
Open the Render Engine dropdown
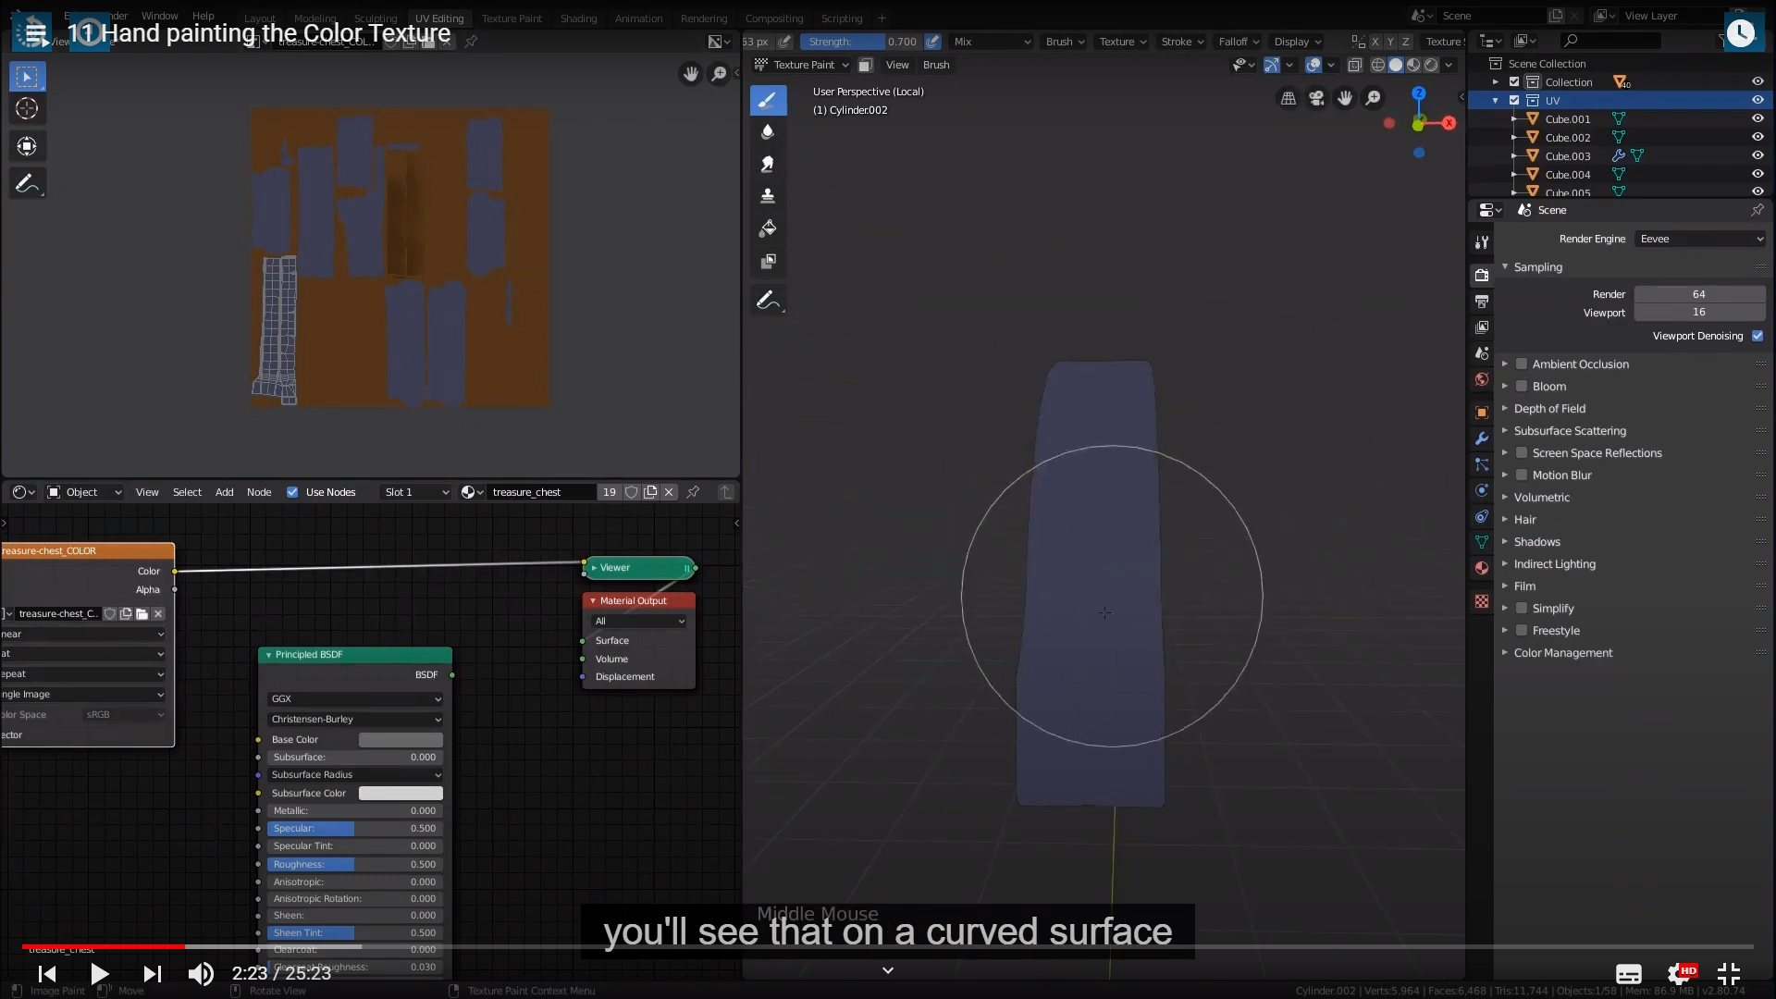pyautogui.click(x=1700, y=239)
